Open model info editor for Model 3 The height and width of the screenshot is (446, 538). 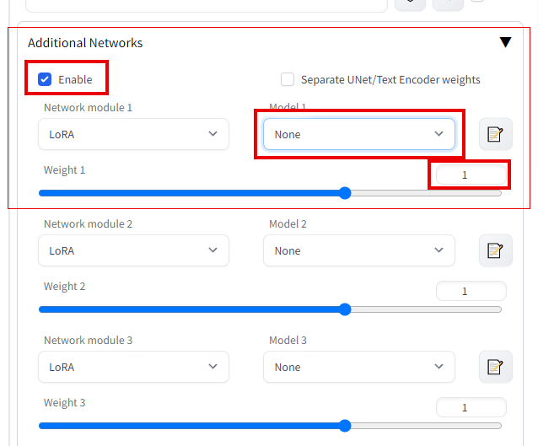pyautogui.click(x=496, y=367)
